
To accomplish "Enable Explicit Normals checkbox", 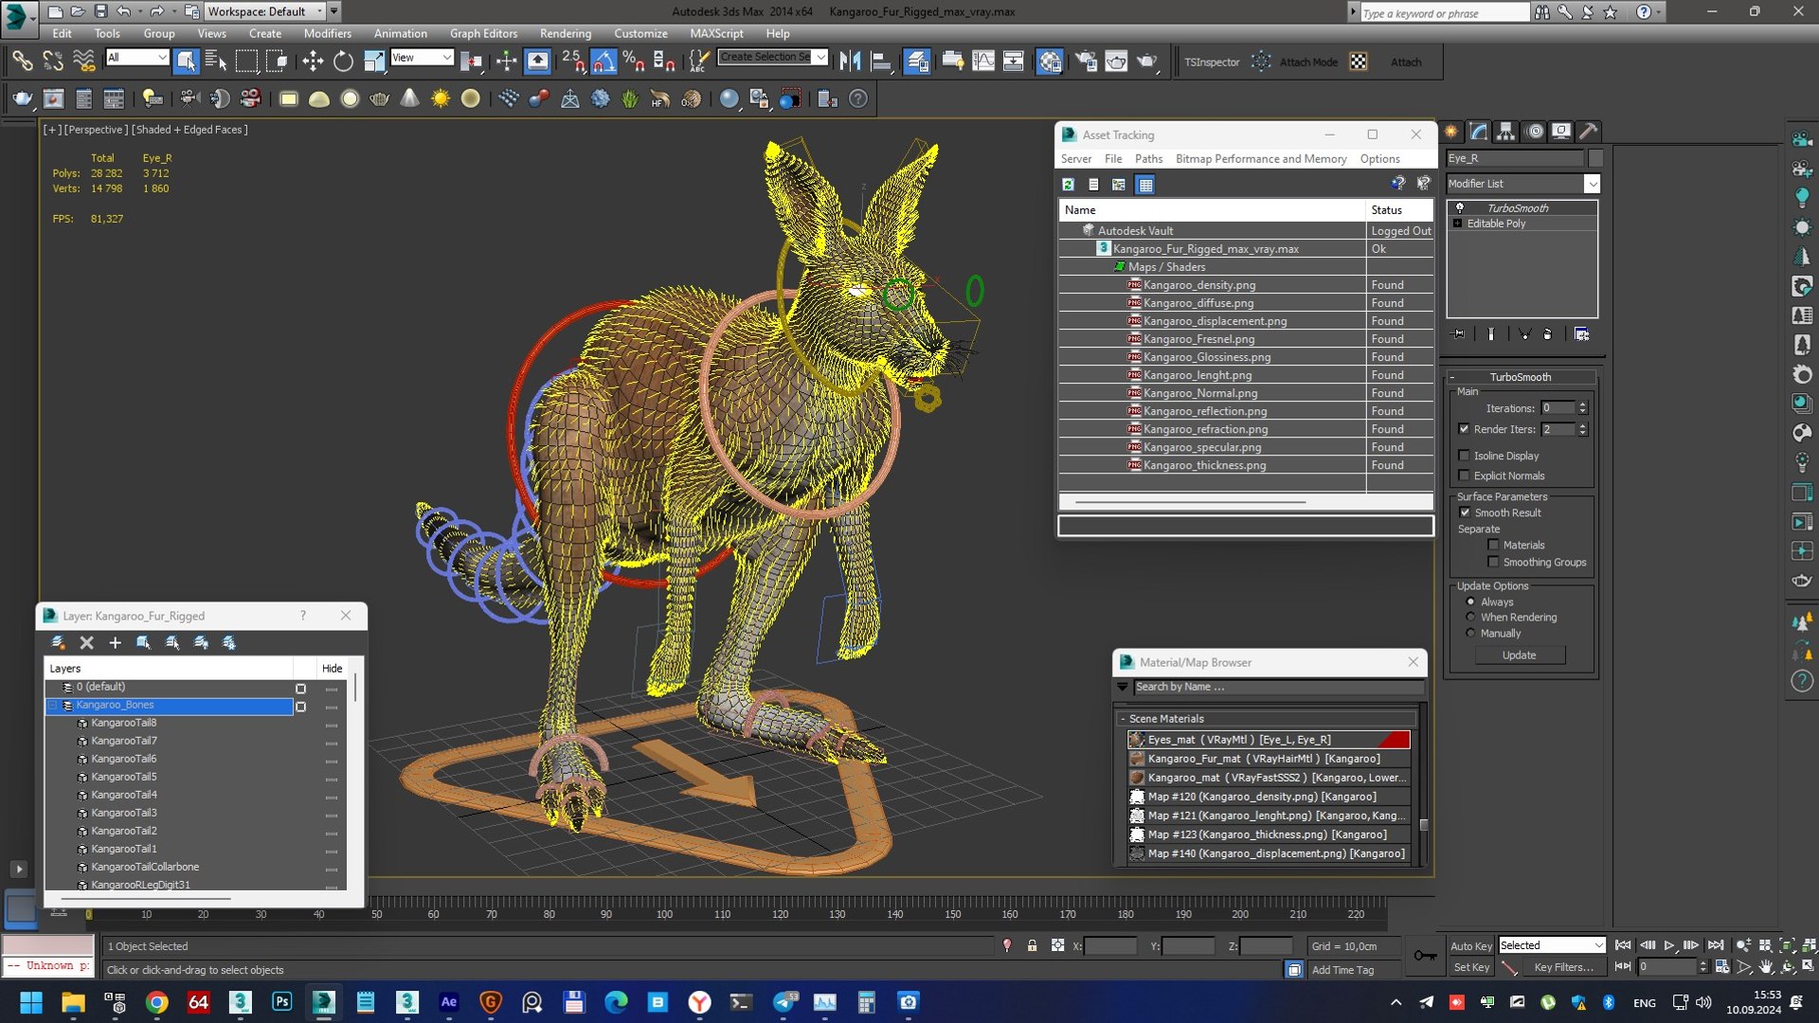I will (1464, 476).
